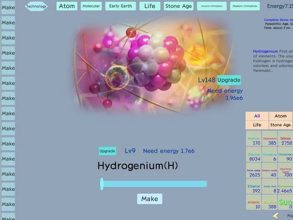Select the Aluminium Oxide 700 tile

285,170
